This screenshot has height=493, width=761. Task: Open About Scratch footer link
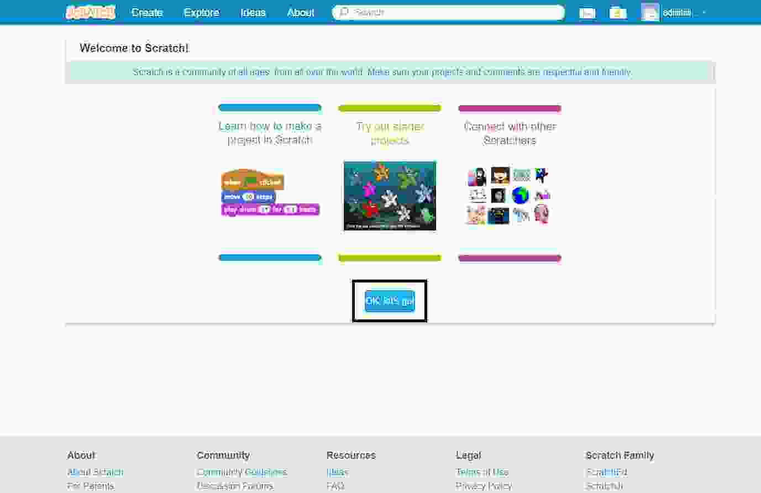pyautogui.click(x=95, y=472)
